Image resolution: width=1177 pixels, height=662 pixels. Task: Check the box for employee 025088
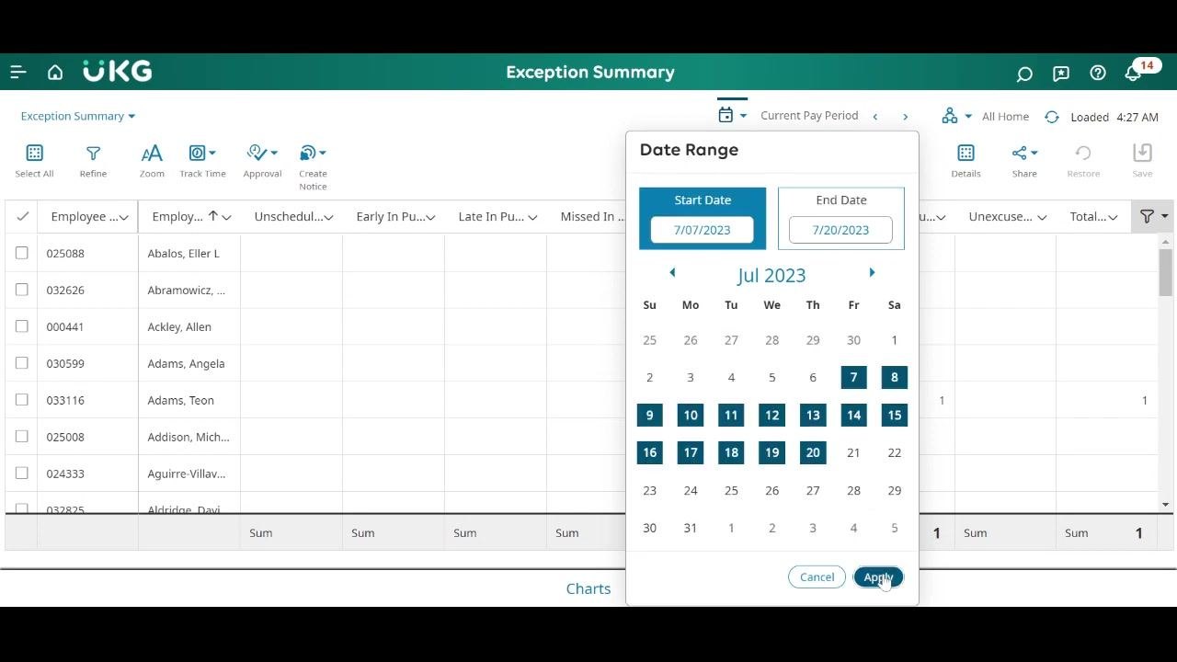click(22, 253)
